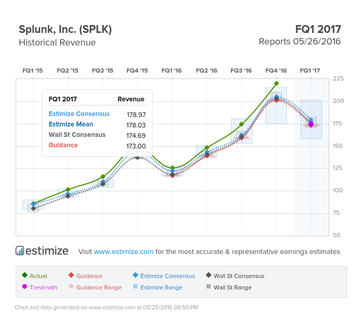Click the 174.69 value in the tooltip
Viewport: 358px width, 324px height.
coord(136,136)
